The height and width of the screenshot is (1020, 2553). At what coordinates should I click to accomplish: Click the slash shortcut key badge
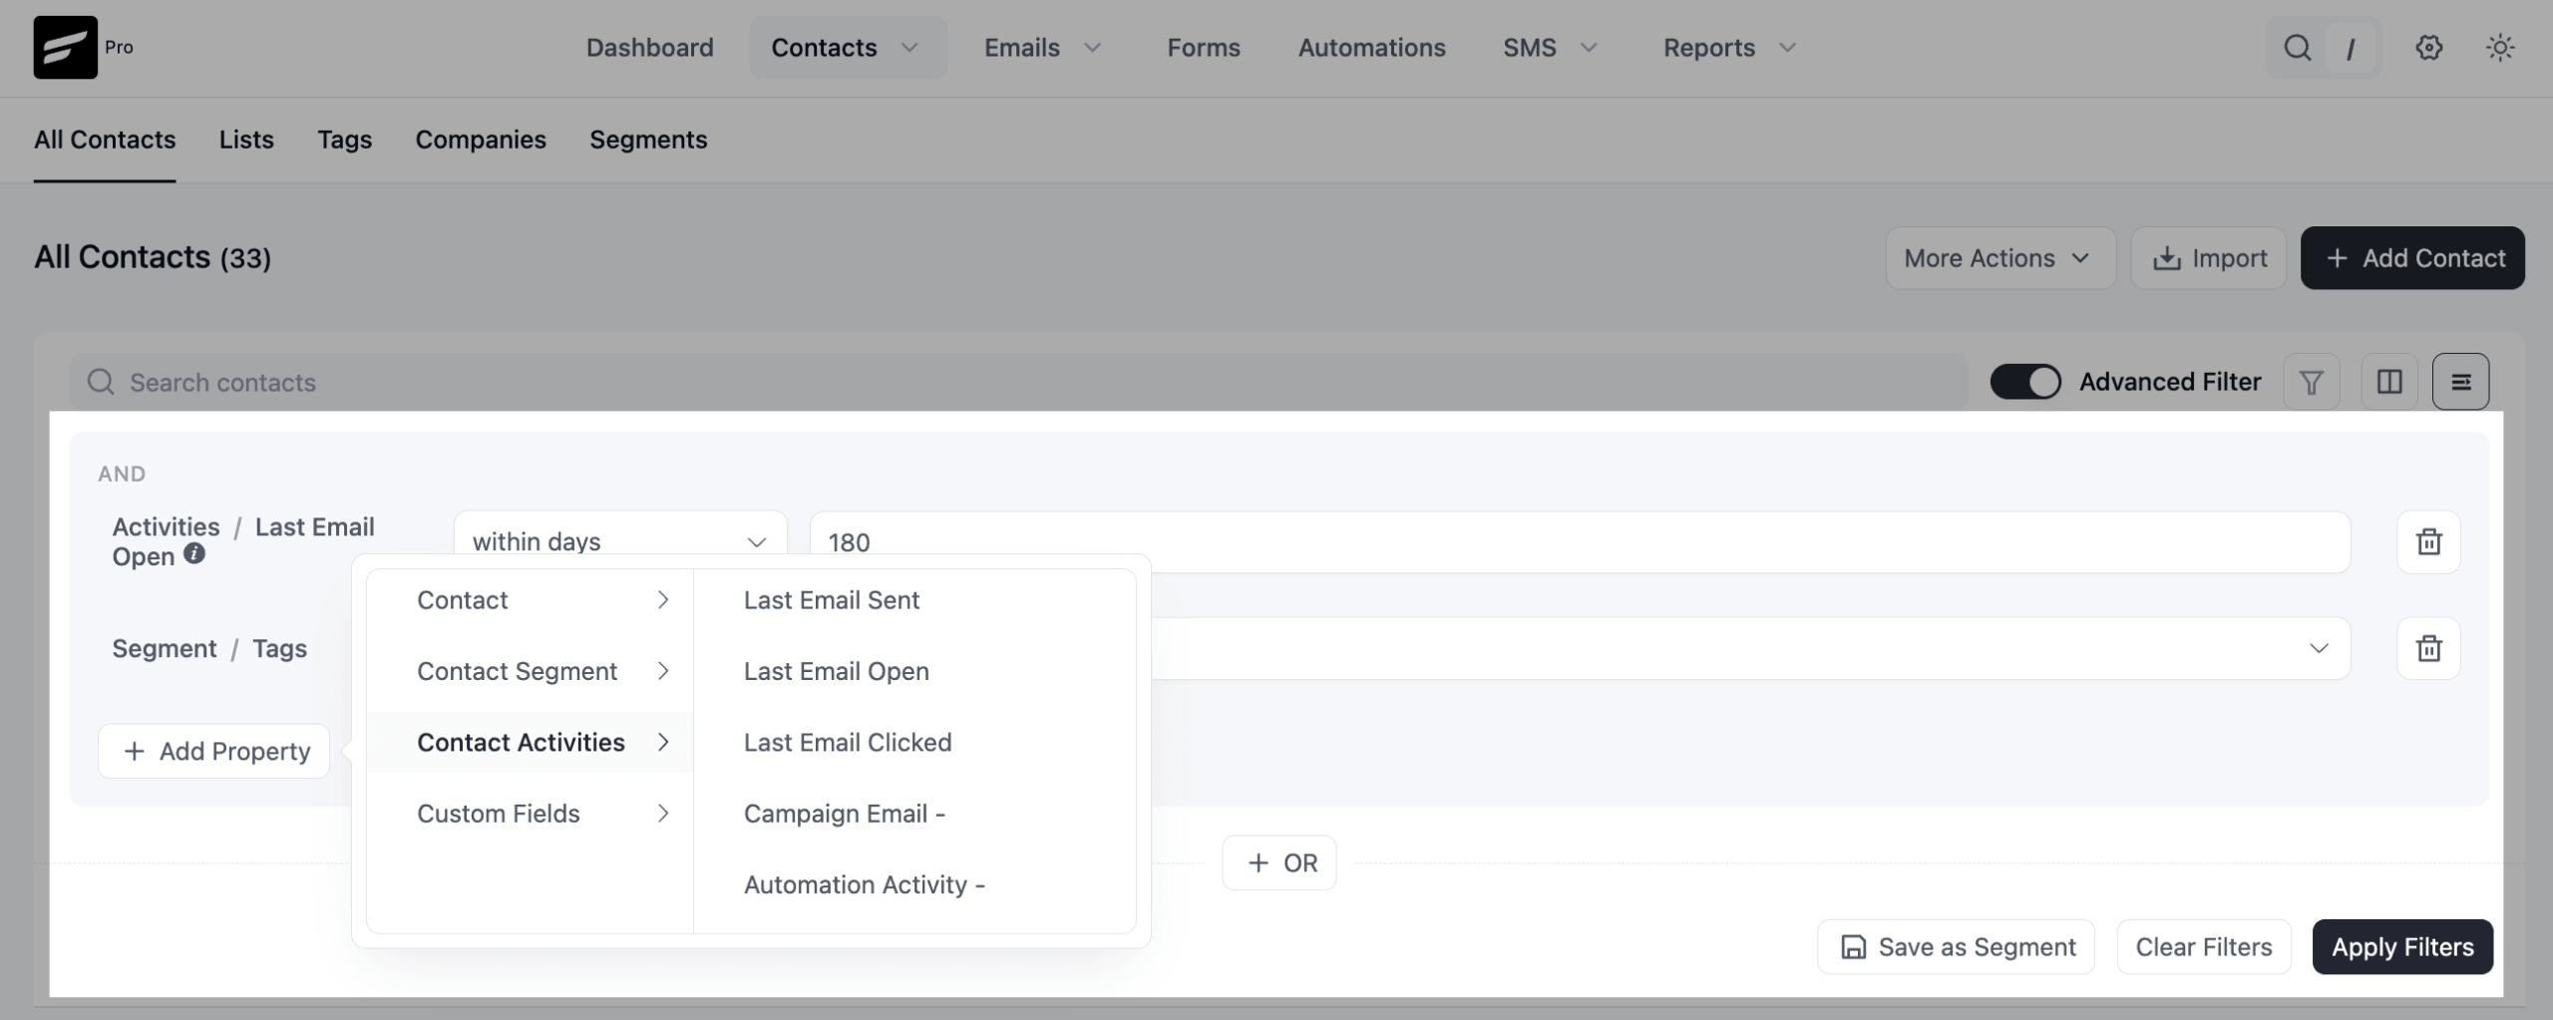2351,47
